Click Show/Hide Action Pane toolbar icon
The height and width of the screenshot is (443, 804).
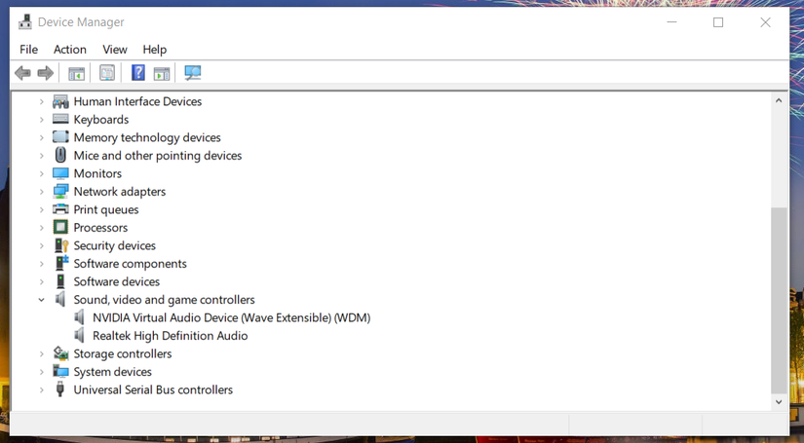(162, 73)
